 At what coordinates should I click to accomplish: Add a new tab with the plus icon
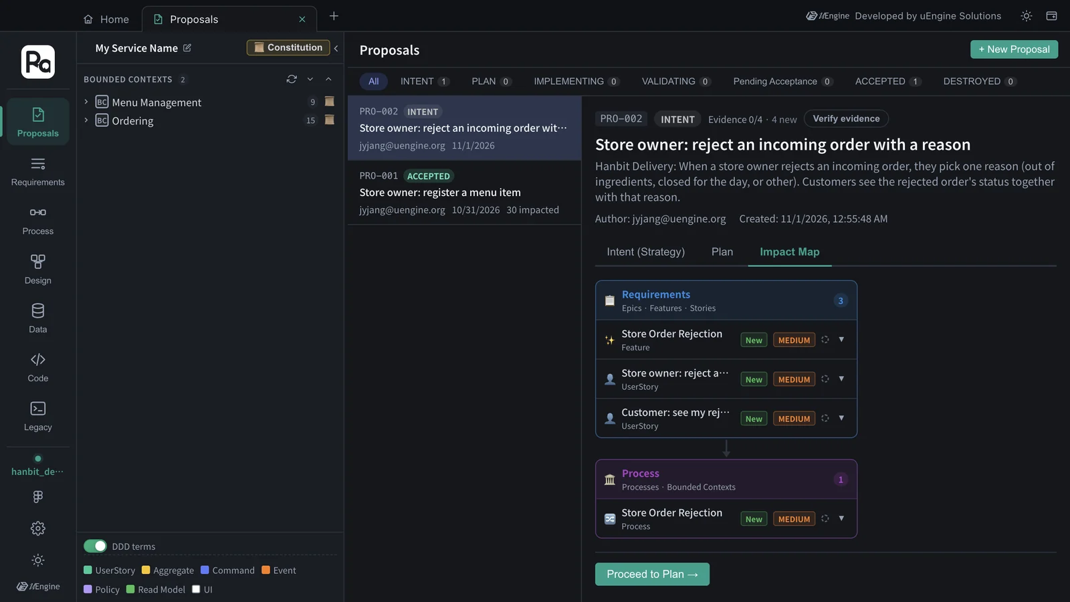pos(334,16)
